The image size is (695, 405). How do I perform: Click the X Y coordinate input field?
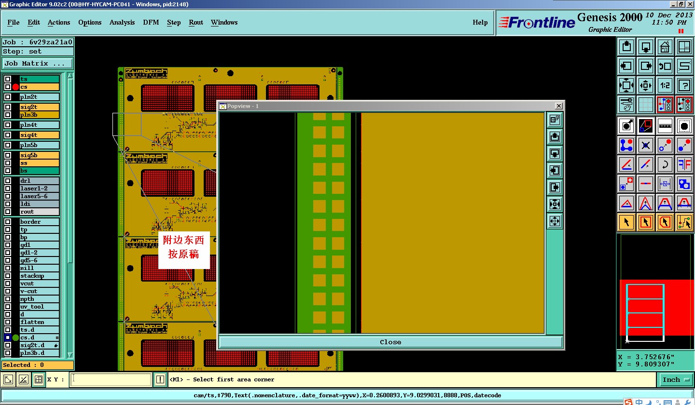111,379
